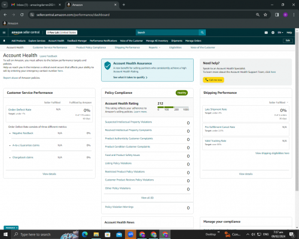Open the Amazon bookmark in bookmarks bar
The height and width of the screenshot is (239, 299).
pos(11,23)
